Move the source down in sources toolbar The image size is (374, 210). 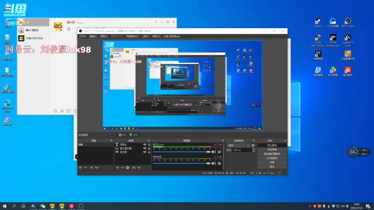coord(139,168)
